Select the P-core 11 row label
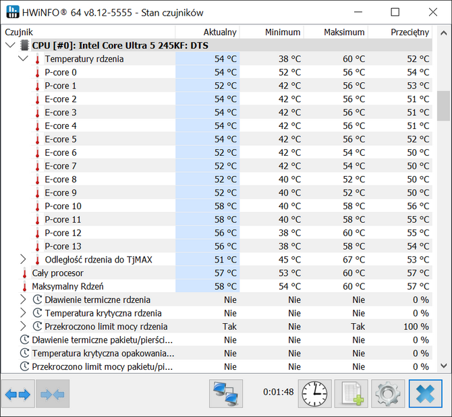Viewport: 452px width, 417px height. click(63, 219)
